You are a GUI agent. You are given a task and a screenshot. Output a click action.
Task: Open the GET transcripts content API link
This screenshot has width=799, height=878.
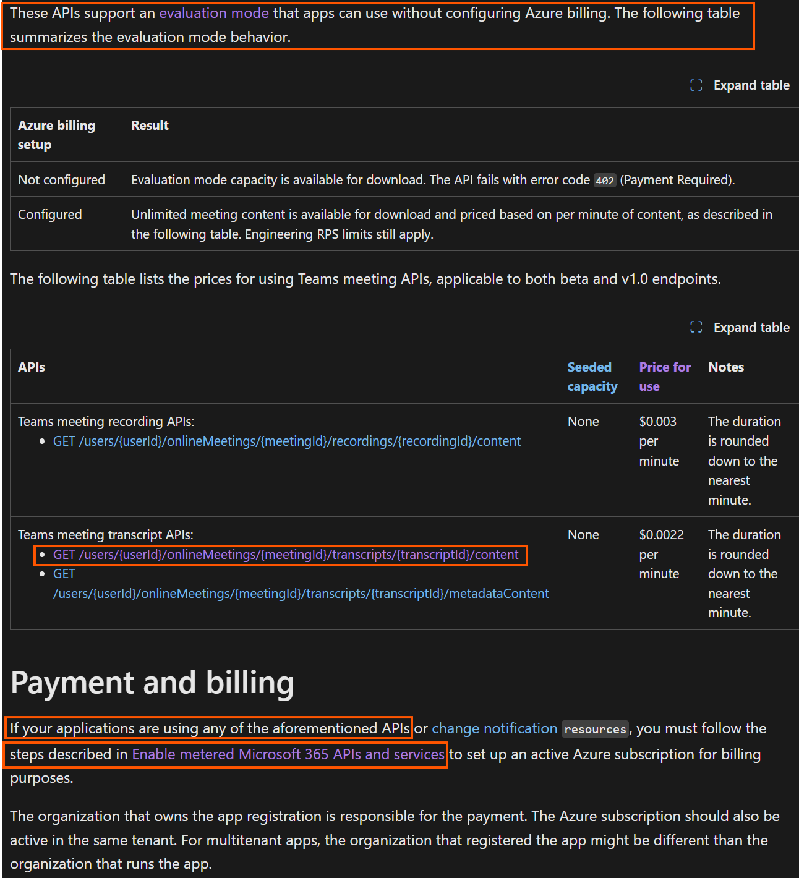pos(286,555)
